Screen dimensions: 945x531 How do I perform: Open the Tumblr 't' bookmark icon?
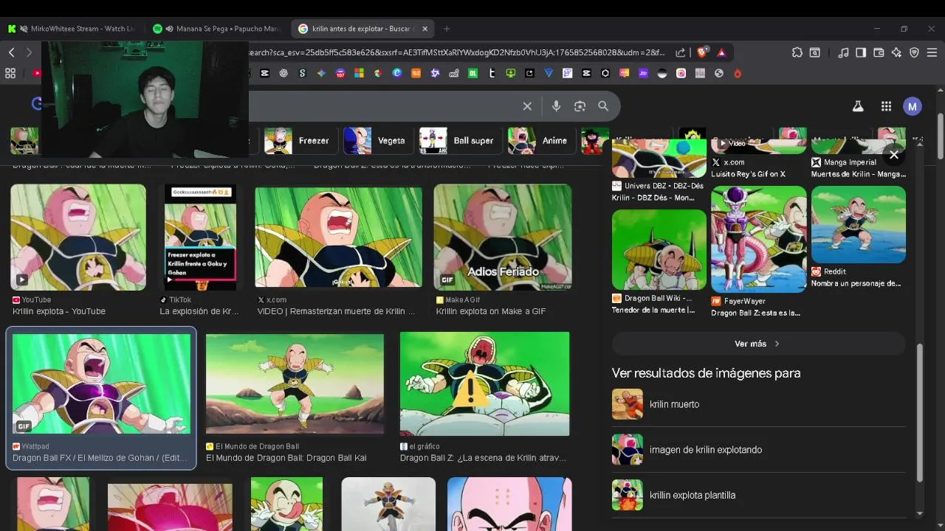pos(492,73)
